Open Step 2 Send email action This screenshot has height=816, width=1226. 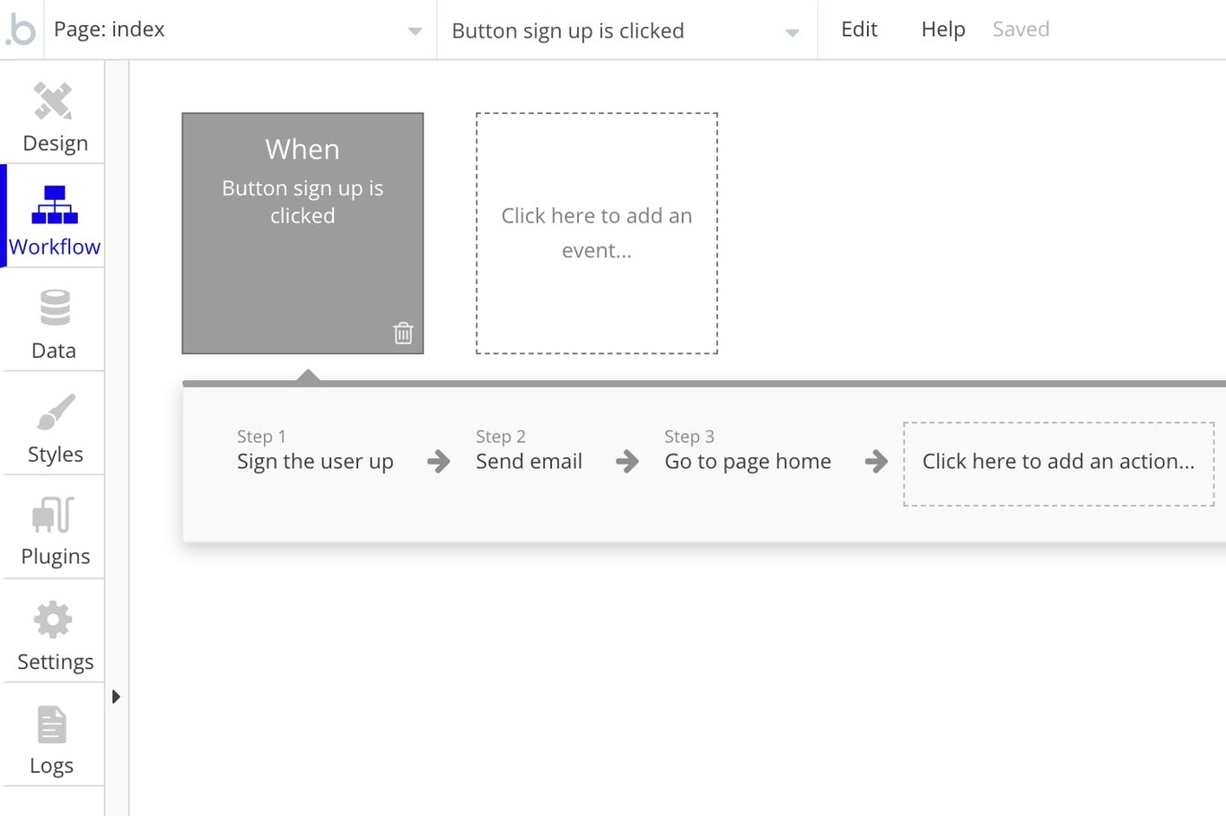pos(529,450)
